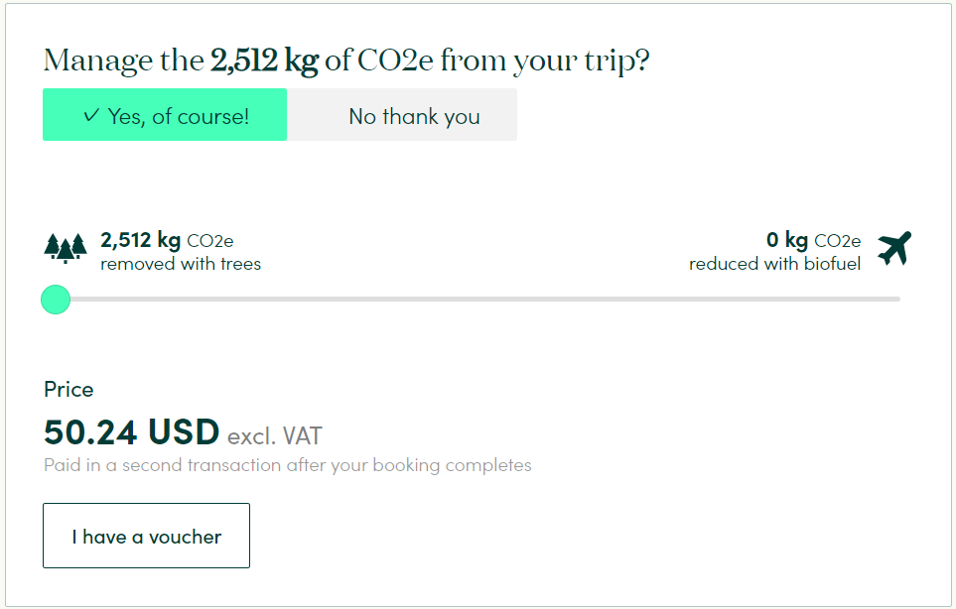Image resolution: width=956 pixels, height=609 pixels.
Task: Click the far right end of the slider track
Action: click(897, 299)
